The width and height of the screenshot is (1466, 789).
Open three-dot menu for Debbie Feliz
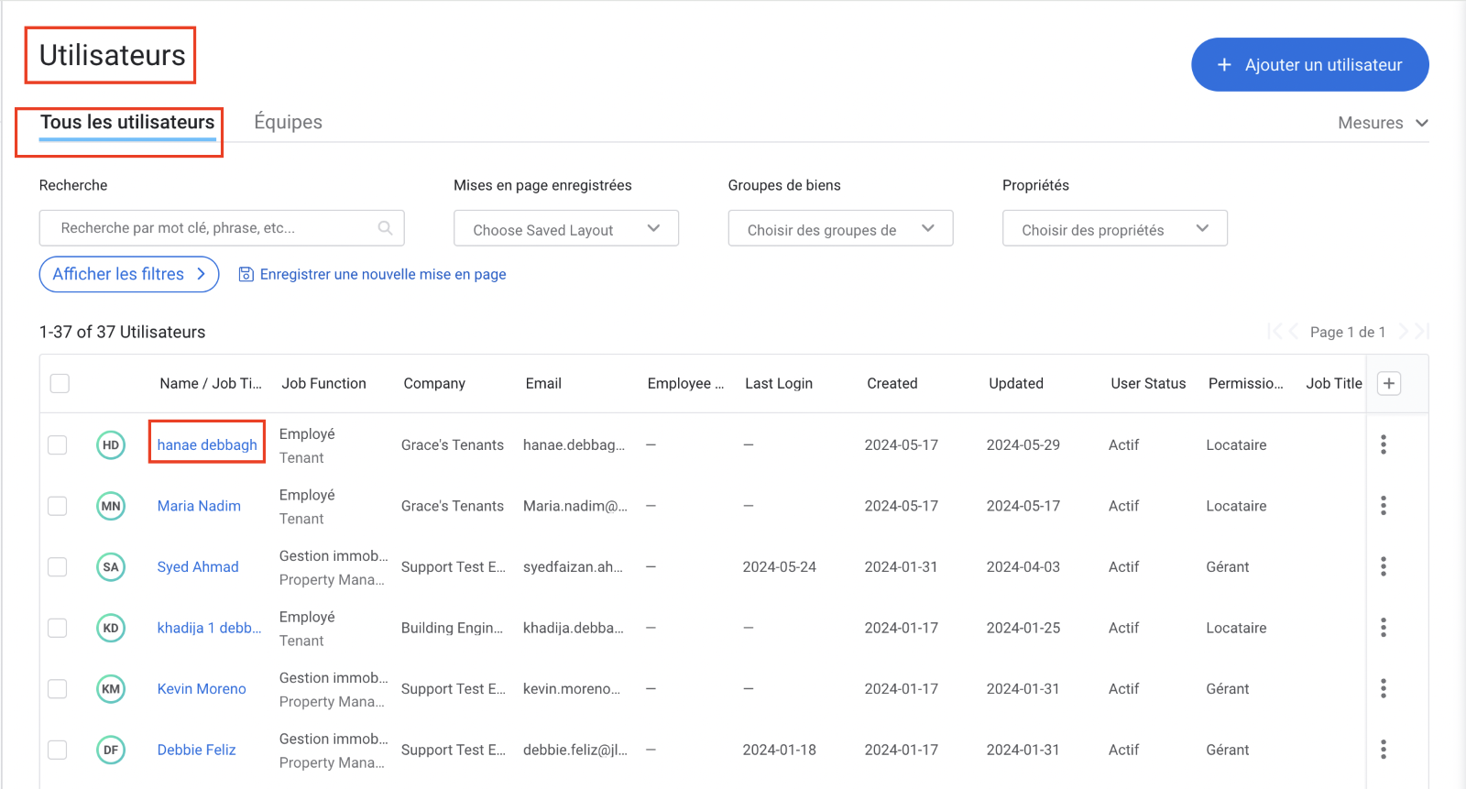point(1383,750)
